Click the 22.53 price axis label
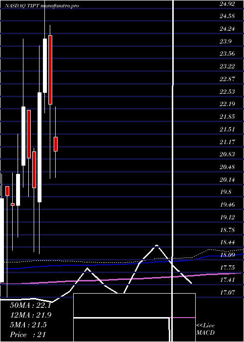 pyautogui.click(x=227, y=92)
